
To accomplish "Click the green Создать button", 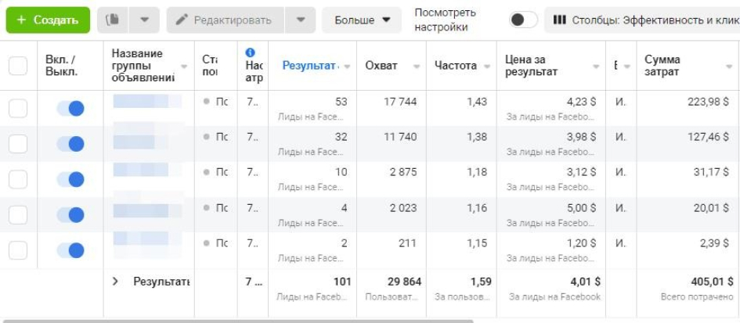I will 48,20.
